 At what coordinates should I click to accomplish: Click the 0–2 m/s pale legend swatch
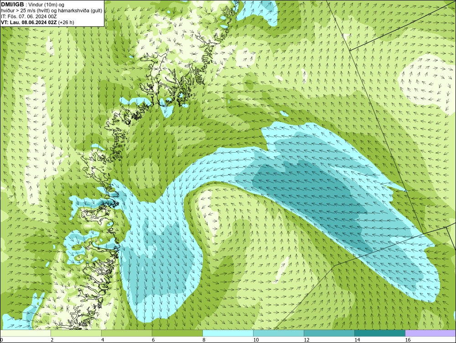point(26,333)
